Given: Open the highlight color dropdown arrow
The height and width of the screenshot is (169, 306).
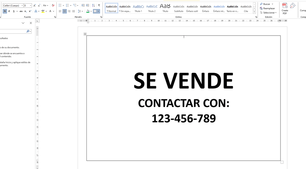Looking at the screenshot, I should tap(46, 11).
